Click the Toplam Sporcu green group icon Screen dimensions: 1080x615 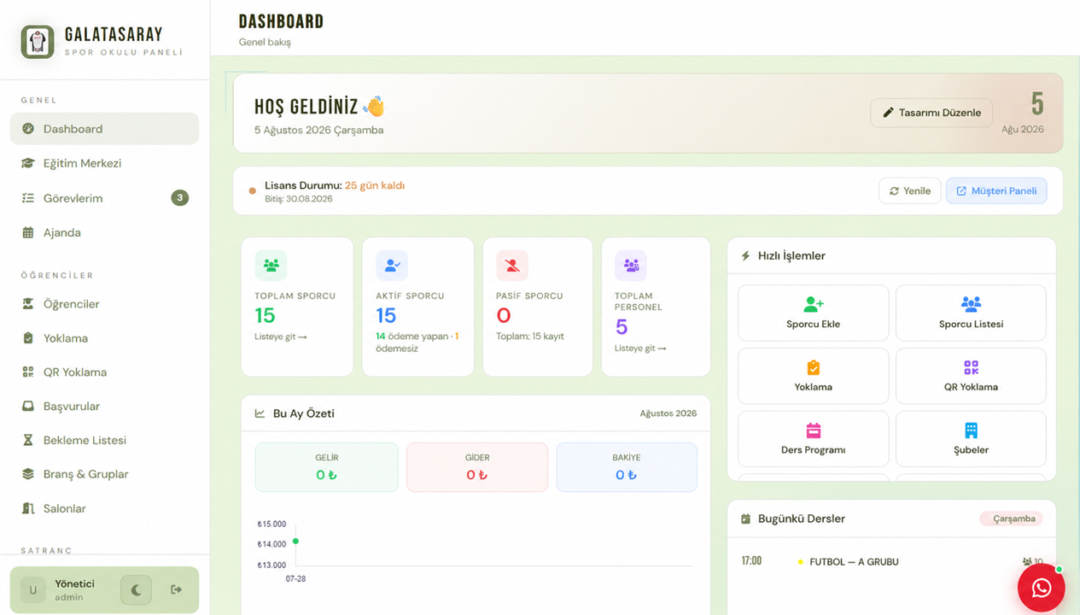271,266
